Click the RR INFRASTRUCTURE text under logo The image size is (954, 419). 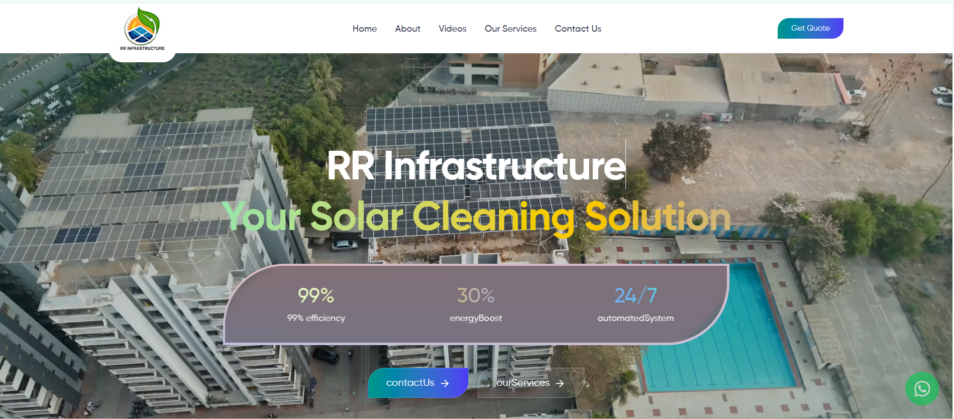tap(142, 48)
